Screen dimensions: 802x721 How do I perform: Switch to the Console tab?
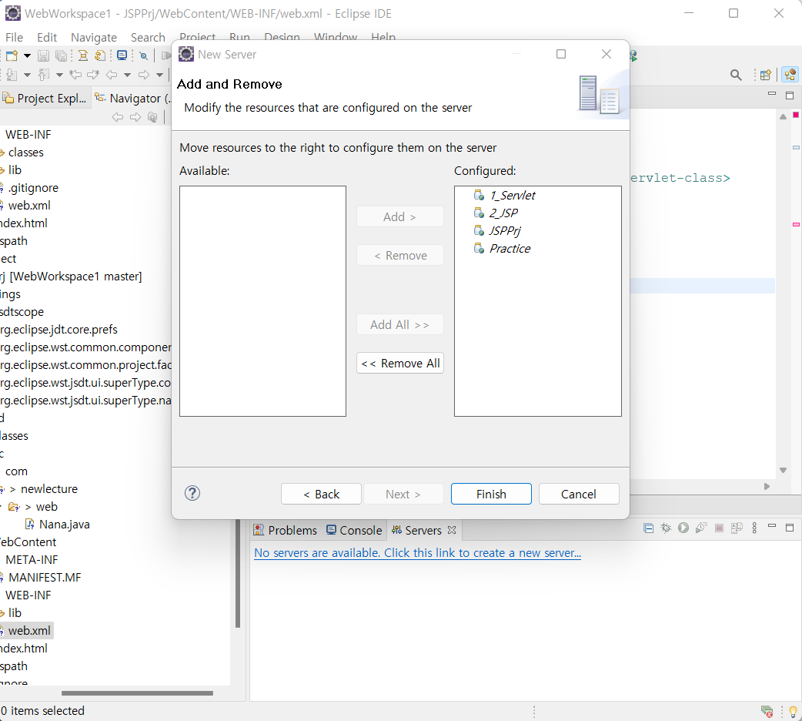pyautogui.click(x=355, y=530)
